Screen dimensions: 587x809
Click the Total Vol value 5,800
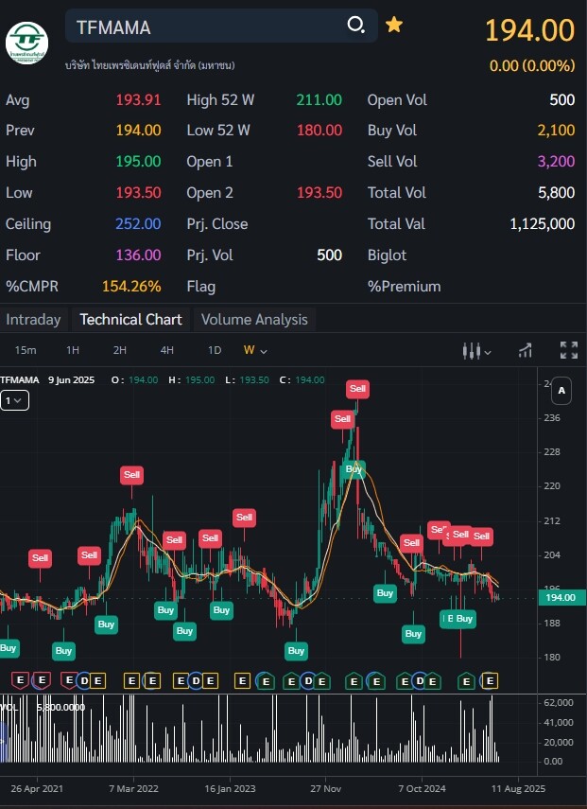tap(556, 193)
